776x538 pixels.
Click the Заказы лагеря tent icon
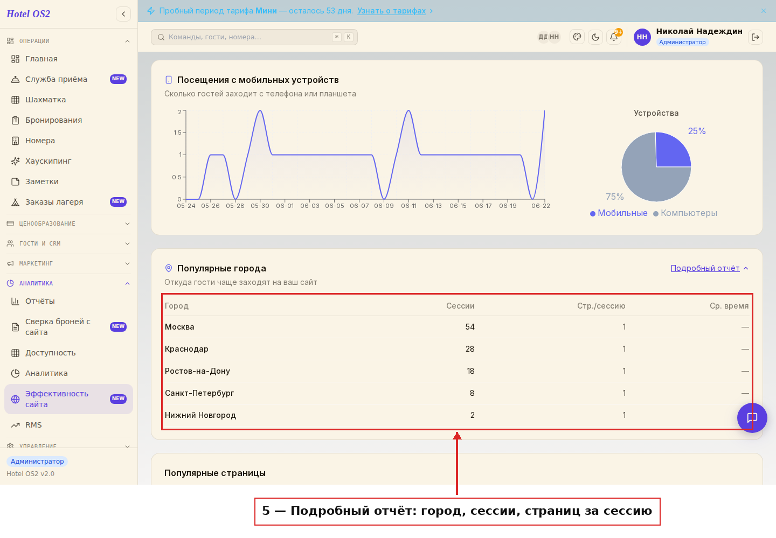tap(15, 202)
